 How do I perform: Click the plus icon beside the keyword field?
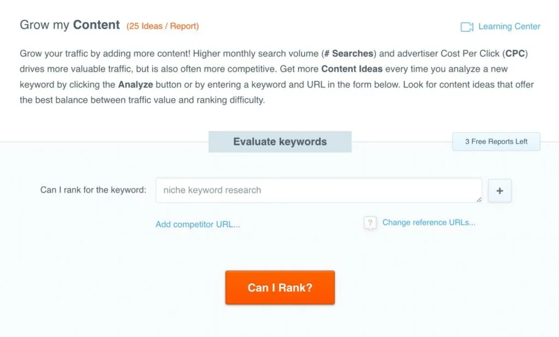(499, 191)
